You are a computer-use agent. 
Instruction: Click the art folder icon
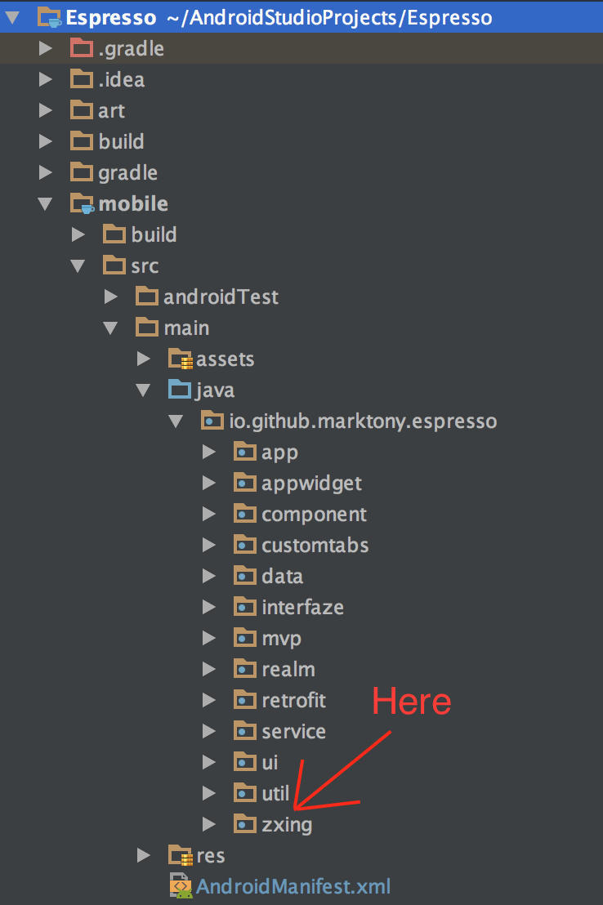point(82,110)
